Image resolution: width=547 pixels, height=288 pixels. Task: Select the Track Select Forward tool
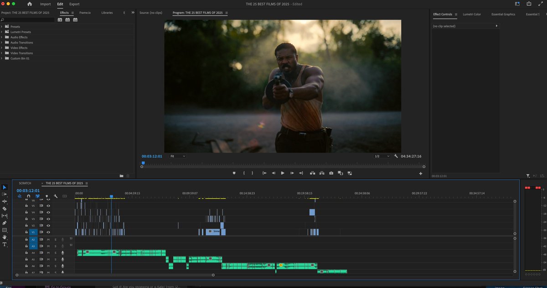(x=5, y=194)
